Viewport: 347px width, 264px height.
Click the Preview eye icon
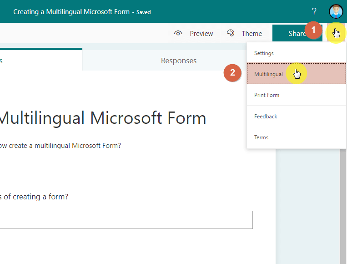coord(178,33)
